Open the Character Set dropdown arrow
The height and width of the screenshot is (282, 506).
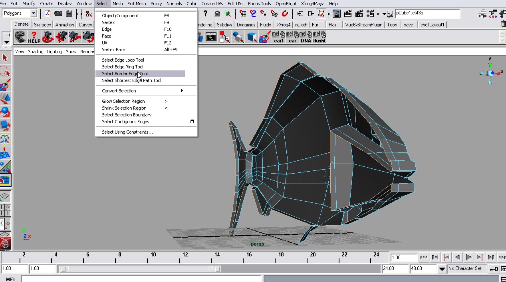tap(442, 269)
